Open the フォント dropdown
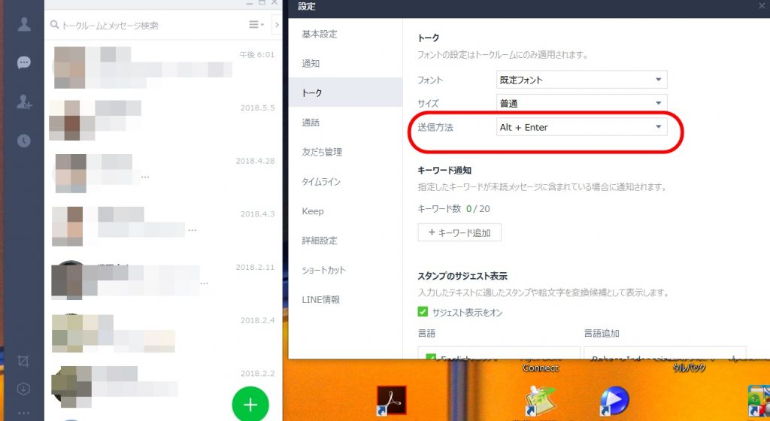The image size is (770, 421). click(x=581, y=80)
